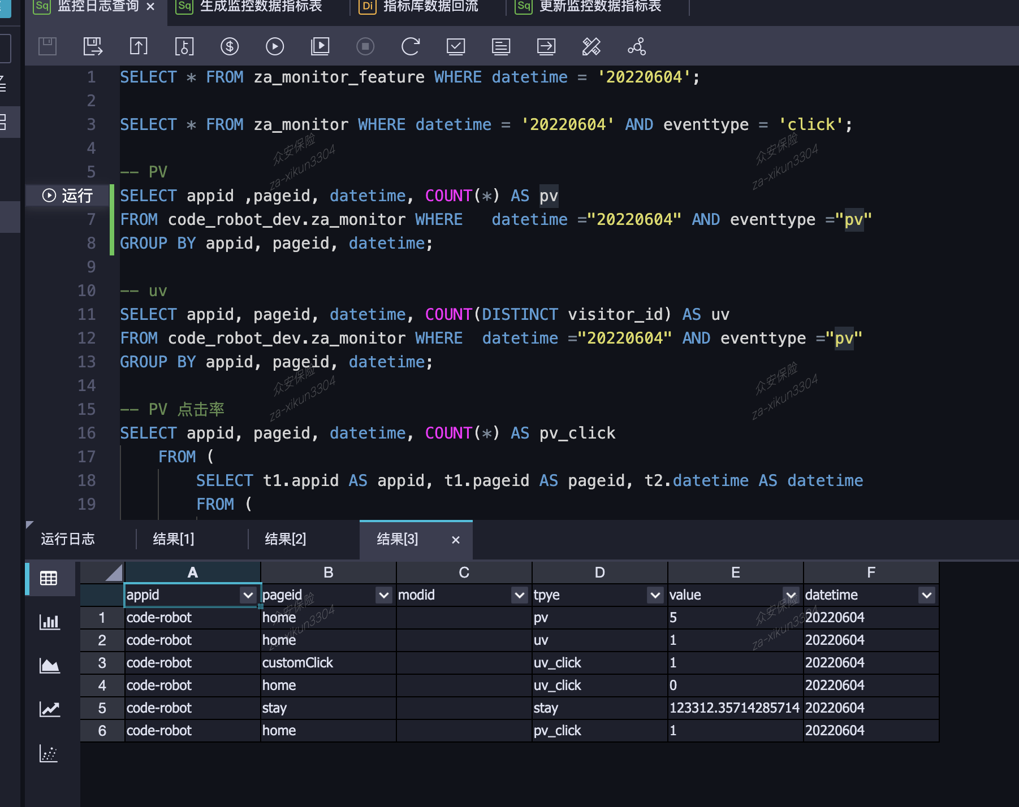
Task: Click the cost estimate dollar icon
Action: [230, 46]
